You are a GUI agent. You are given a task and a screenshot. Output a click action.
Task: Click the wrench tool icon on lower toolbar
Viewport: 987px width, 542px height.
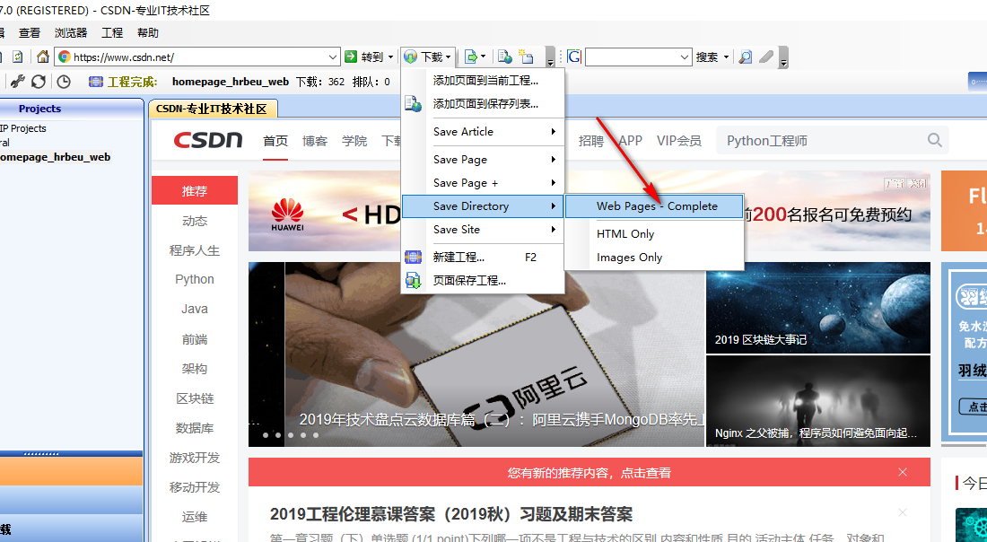(18, 81)
